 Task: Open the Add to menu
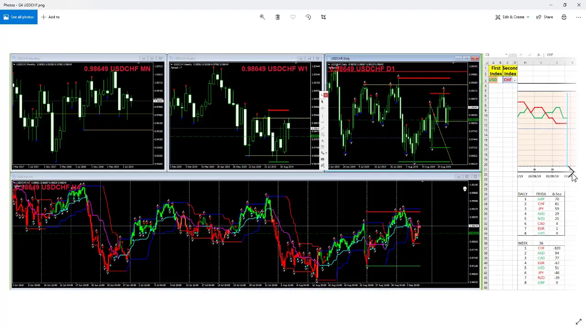(50, 17)
